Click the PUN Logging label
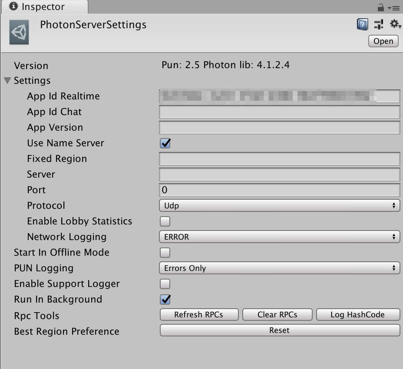Viewport: 403px width, 369px height. [44, 269]
